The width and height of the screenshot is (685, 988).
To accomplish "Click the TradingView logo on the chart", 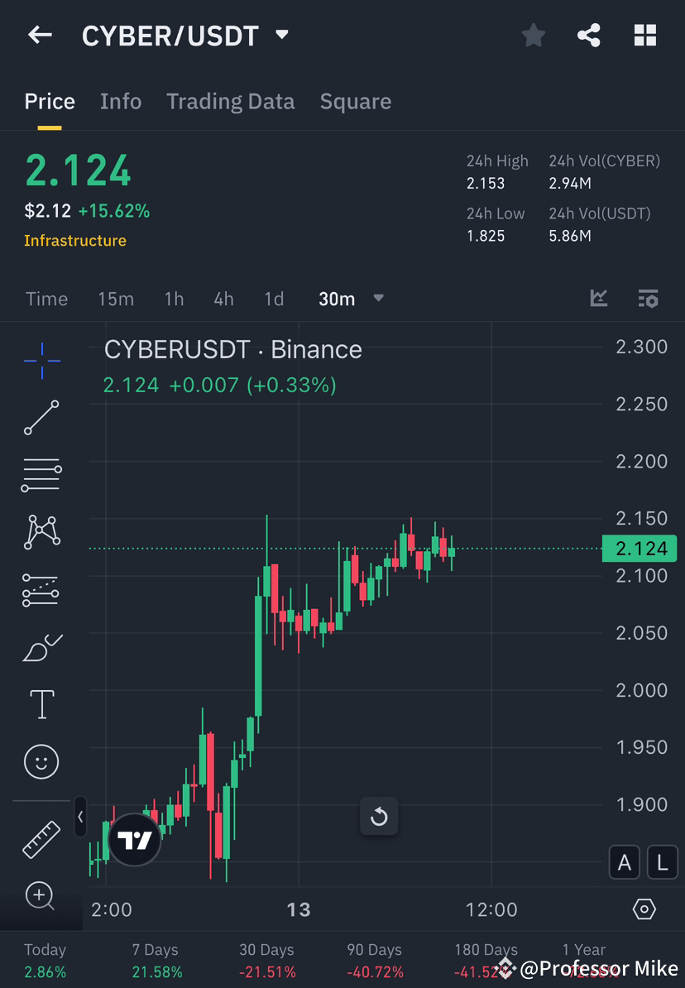I will pyautogui.click(x=134, y=839).
